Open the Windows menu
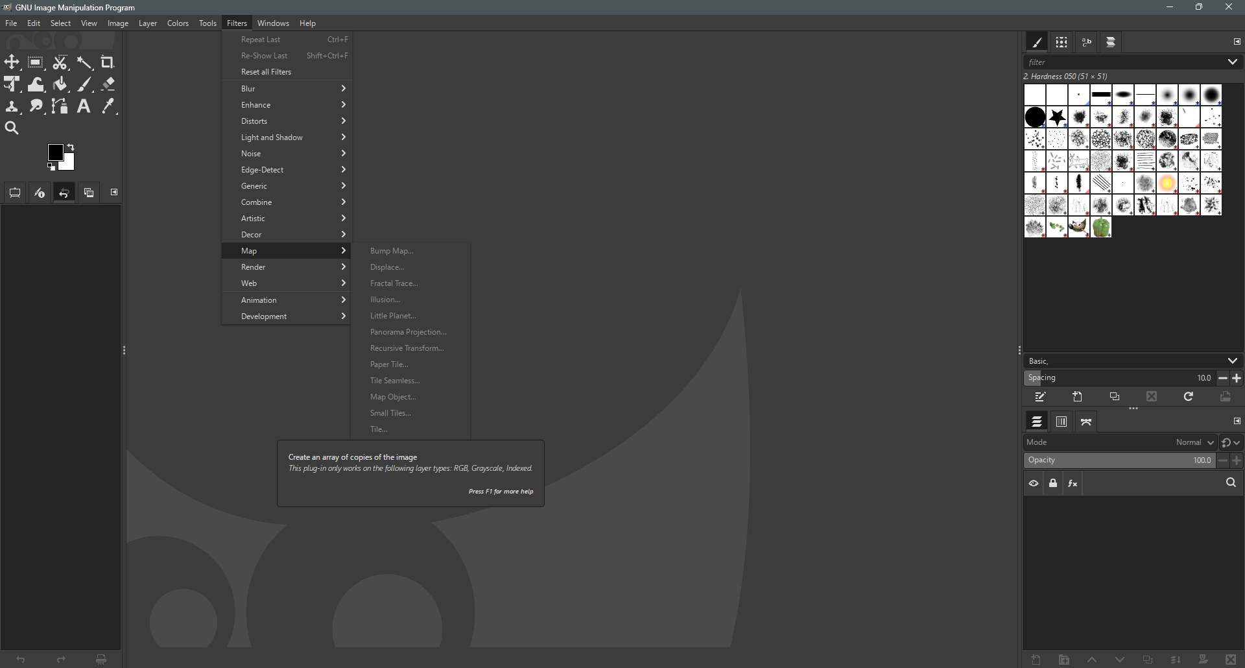Viewport: 1245px width, 668px height. 273,23
